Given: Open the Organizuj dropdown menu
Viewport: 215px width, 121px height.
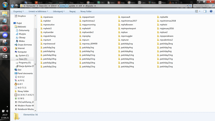Looking at the screenshot, I should pos(18,12).
